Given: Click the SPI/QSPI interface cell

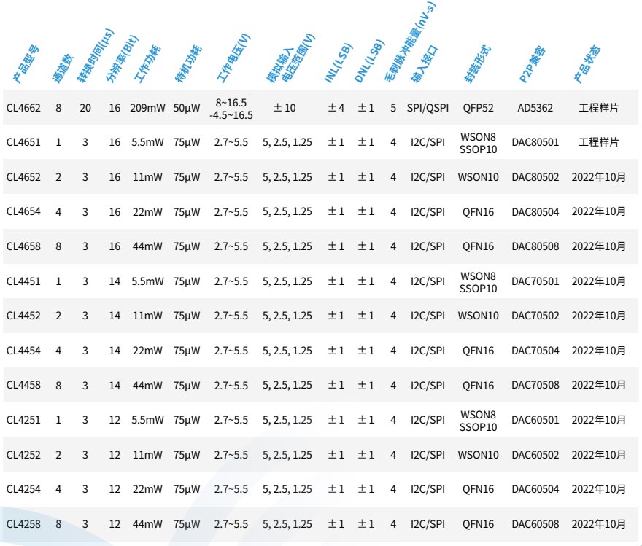Looking at the screenshot, I should pos(428,108).
